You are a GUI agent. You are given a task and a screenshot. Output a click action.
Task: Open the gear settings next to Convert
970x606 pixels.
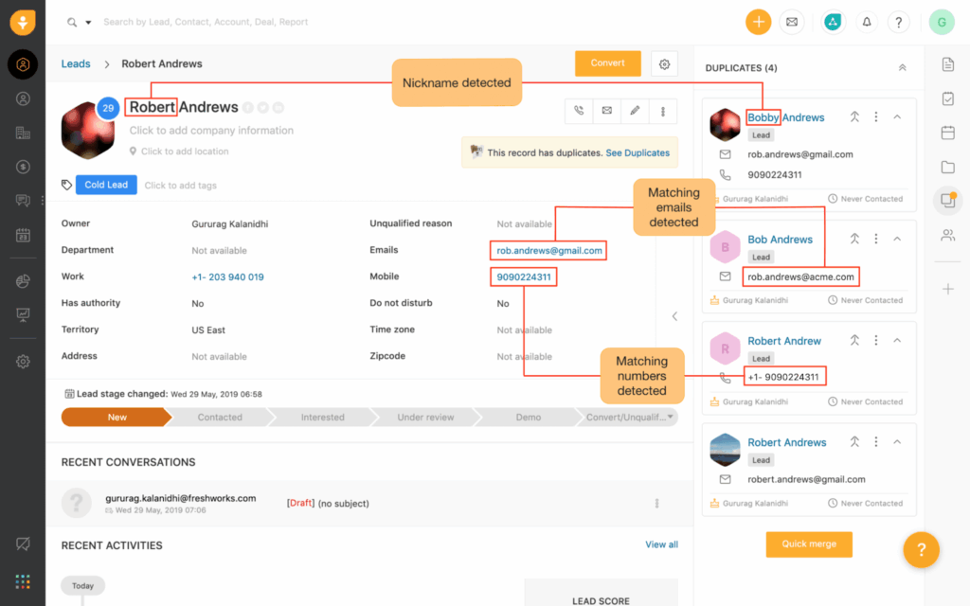point(664,64)
